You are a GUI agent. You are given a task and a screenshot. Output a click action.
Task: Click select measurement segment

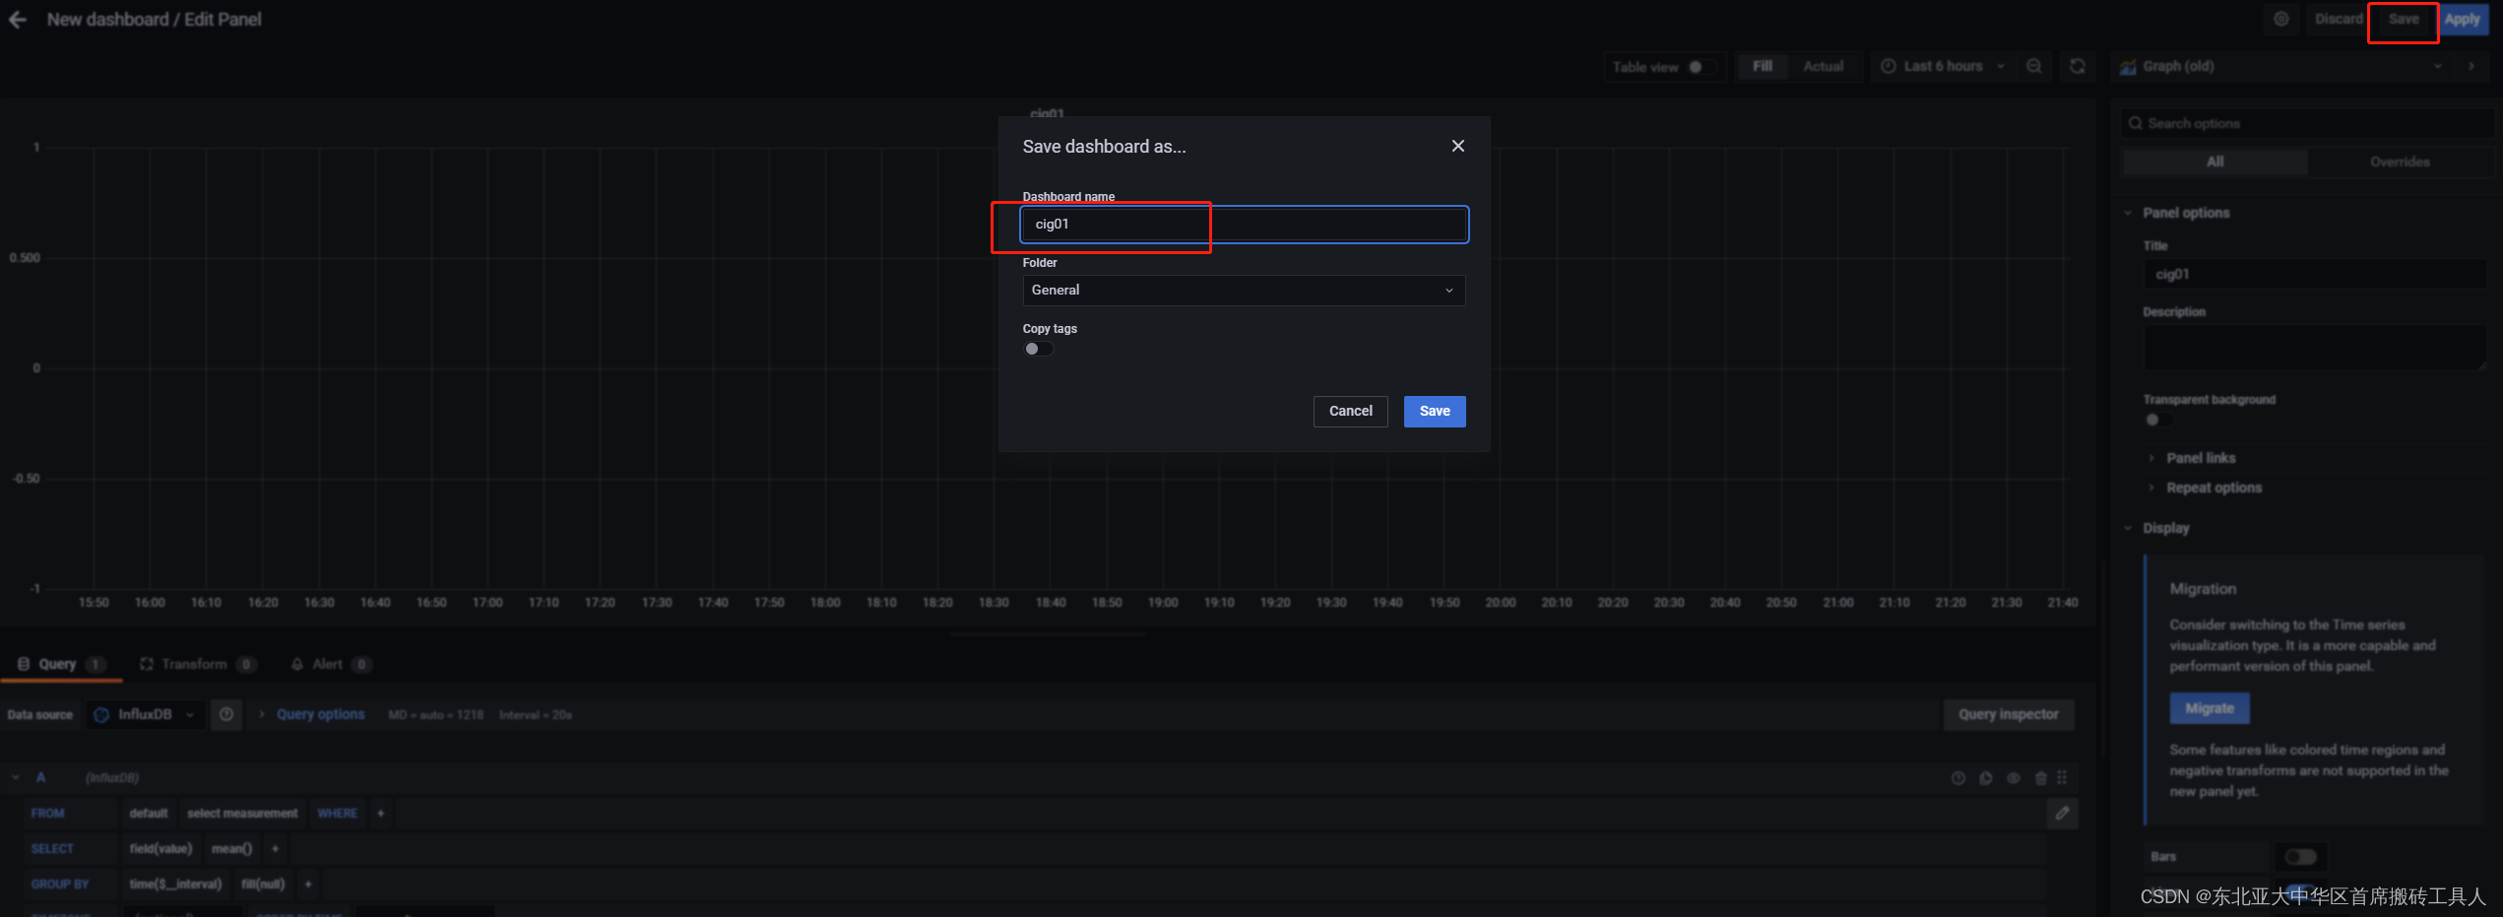pyautogui.click(x=242, y=814)
